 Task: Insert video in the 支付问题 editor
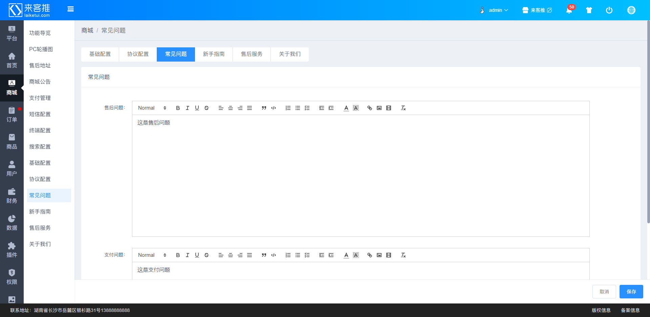click(388, 255)
